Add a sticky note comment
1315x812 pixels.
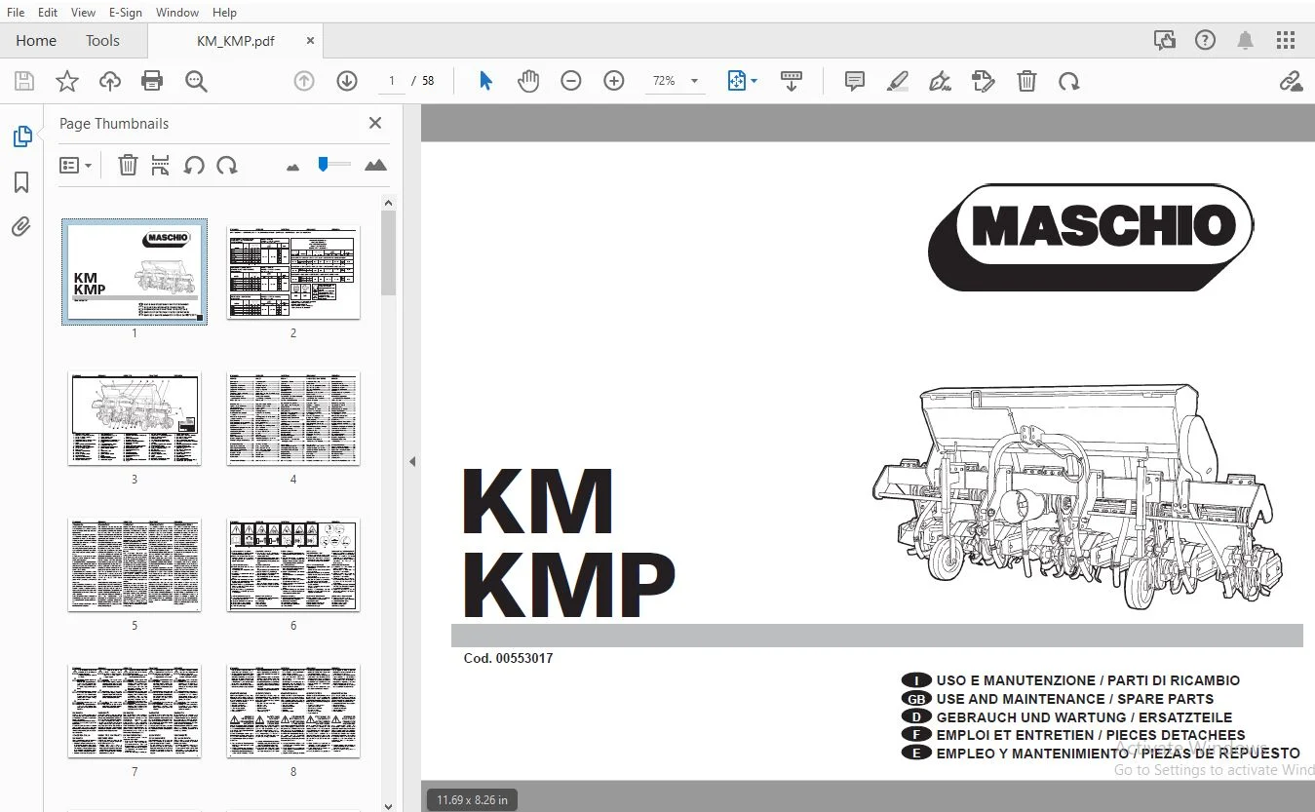pos(855,82)
